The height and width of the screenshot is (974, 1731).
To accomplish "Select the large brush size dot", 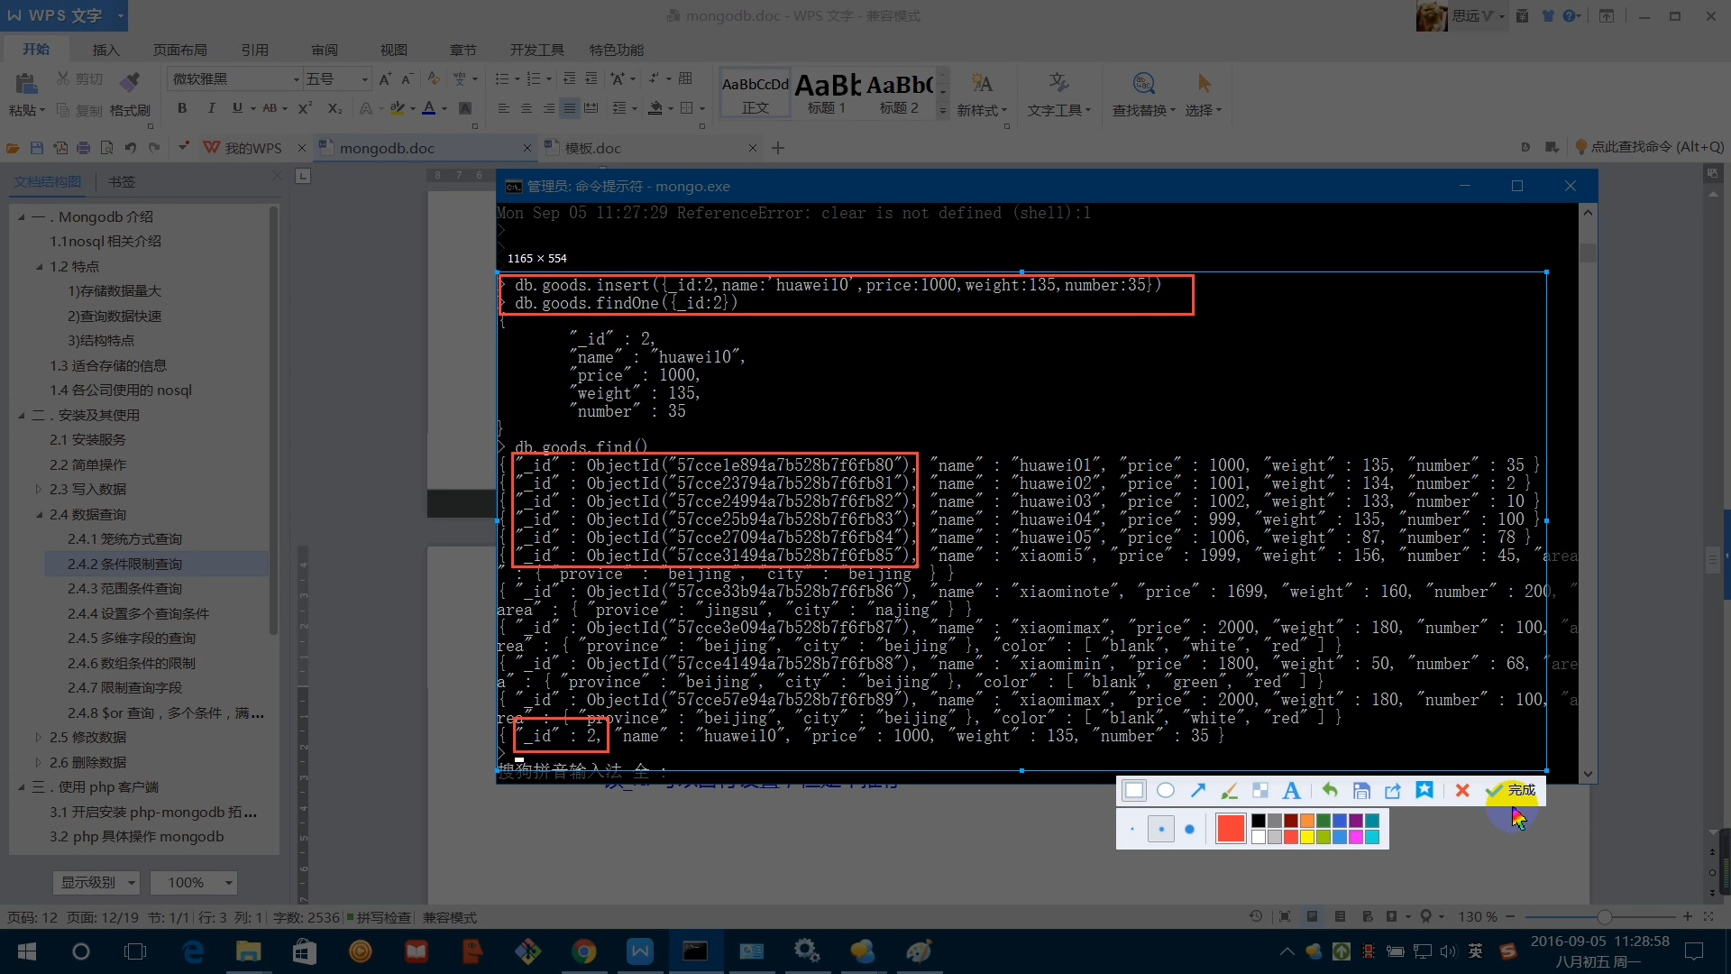I will 1190,829.
